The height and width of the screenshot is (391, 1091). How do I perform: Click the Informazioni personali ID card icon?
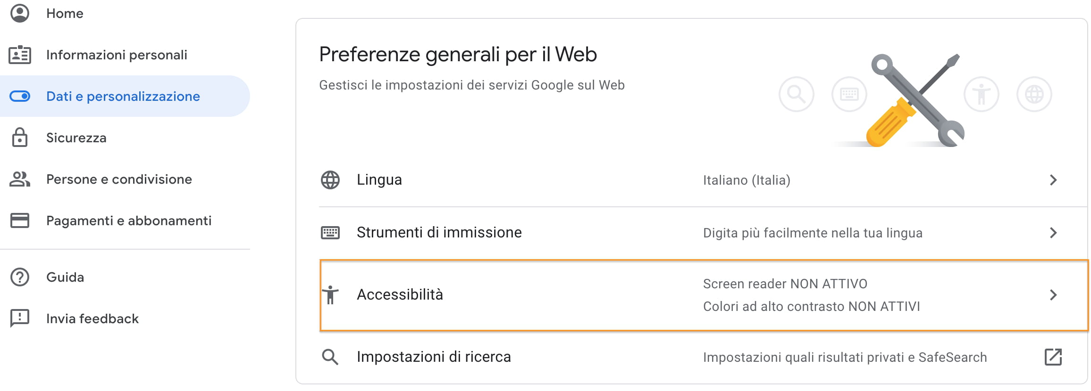click(20, 55)
